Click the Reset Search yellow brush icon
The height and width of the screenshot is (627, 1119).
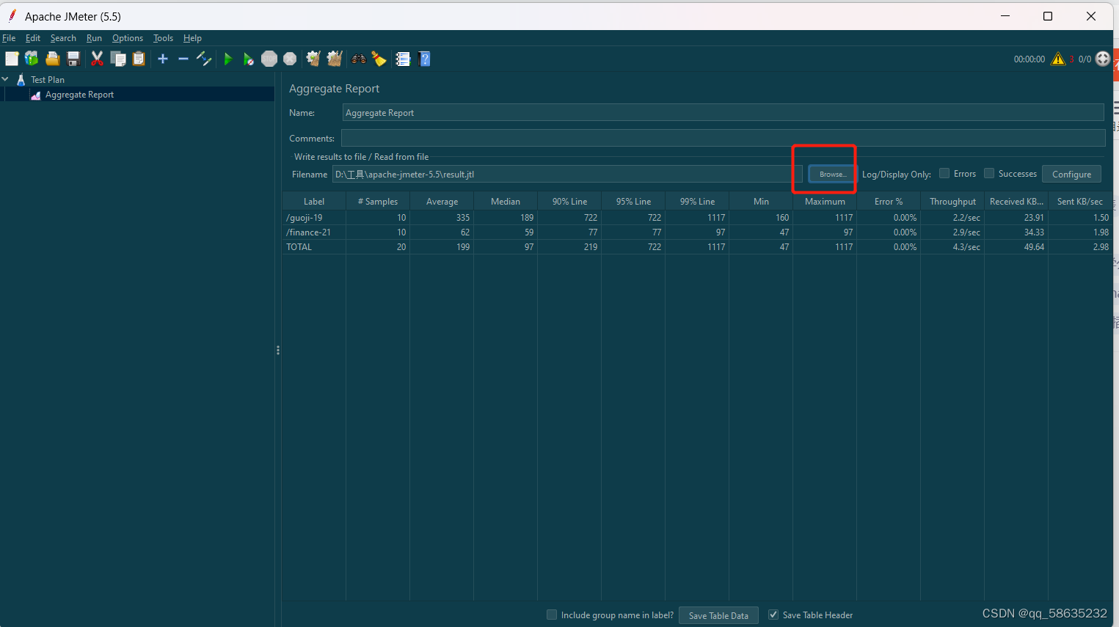click(x=379, y=59)
